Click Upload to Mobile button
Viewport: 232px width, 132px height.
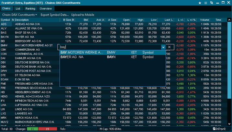(83, 15)
